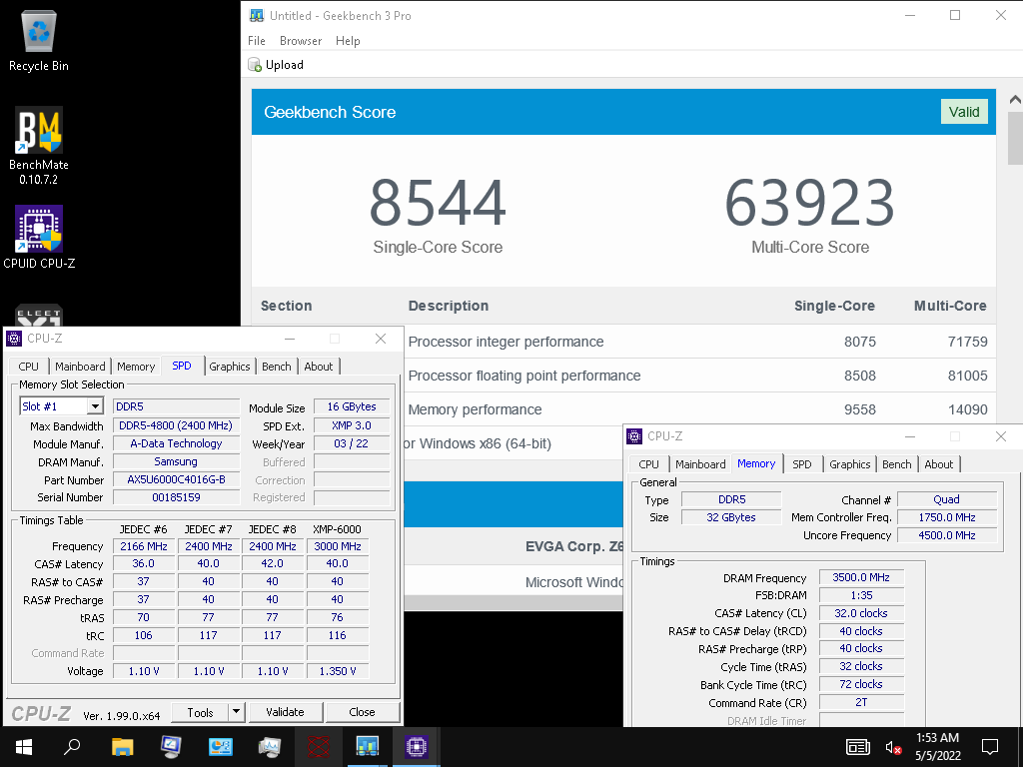Select the SPD tab in left CPU-Z window
Screen dimensions: 1023x767
click(x=182, y=366)
